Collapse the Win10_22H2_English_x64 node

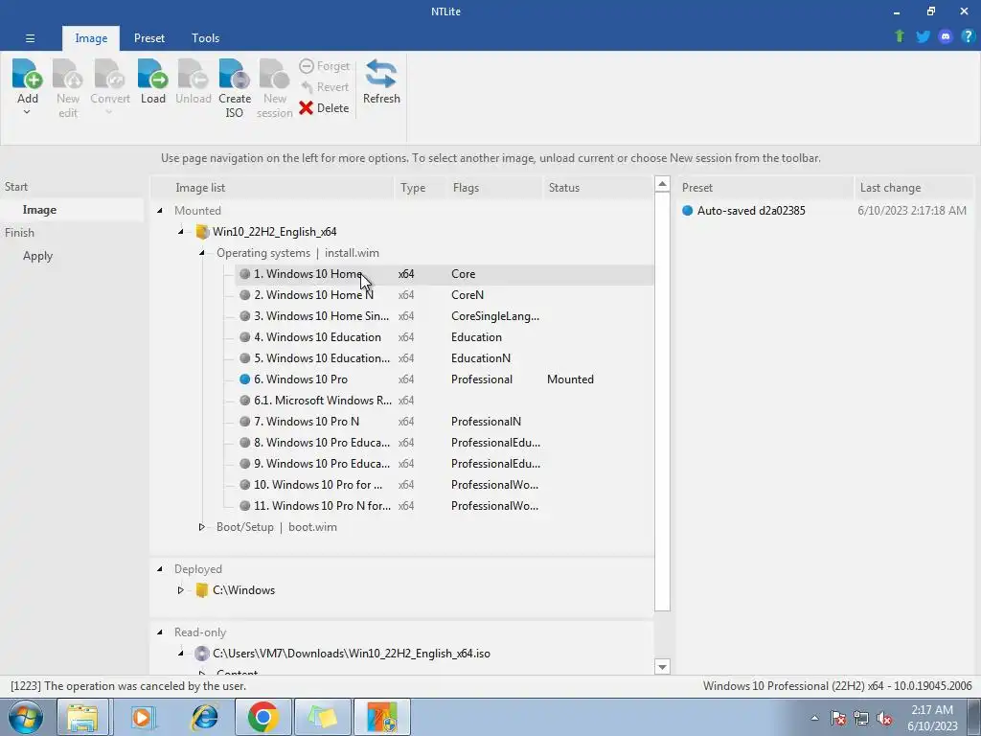[181, 232]
